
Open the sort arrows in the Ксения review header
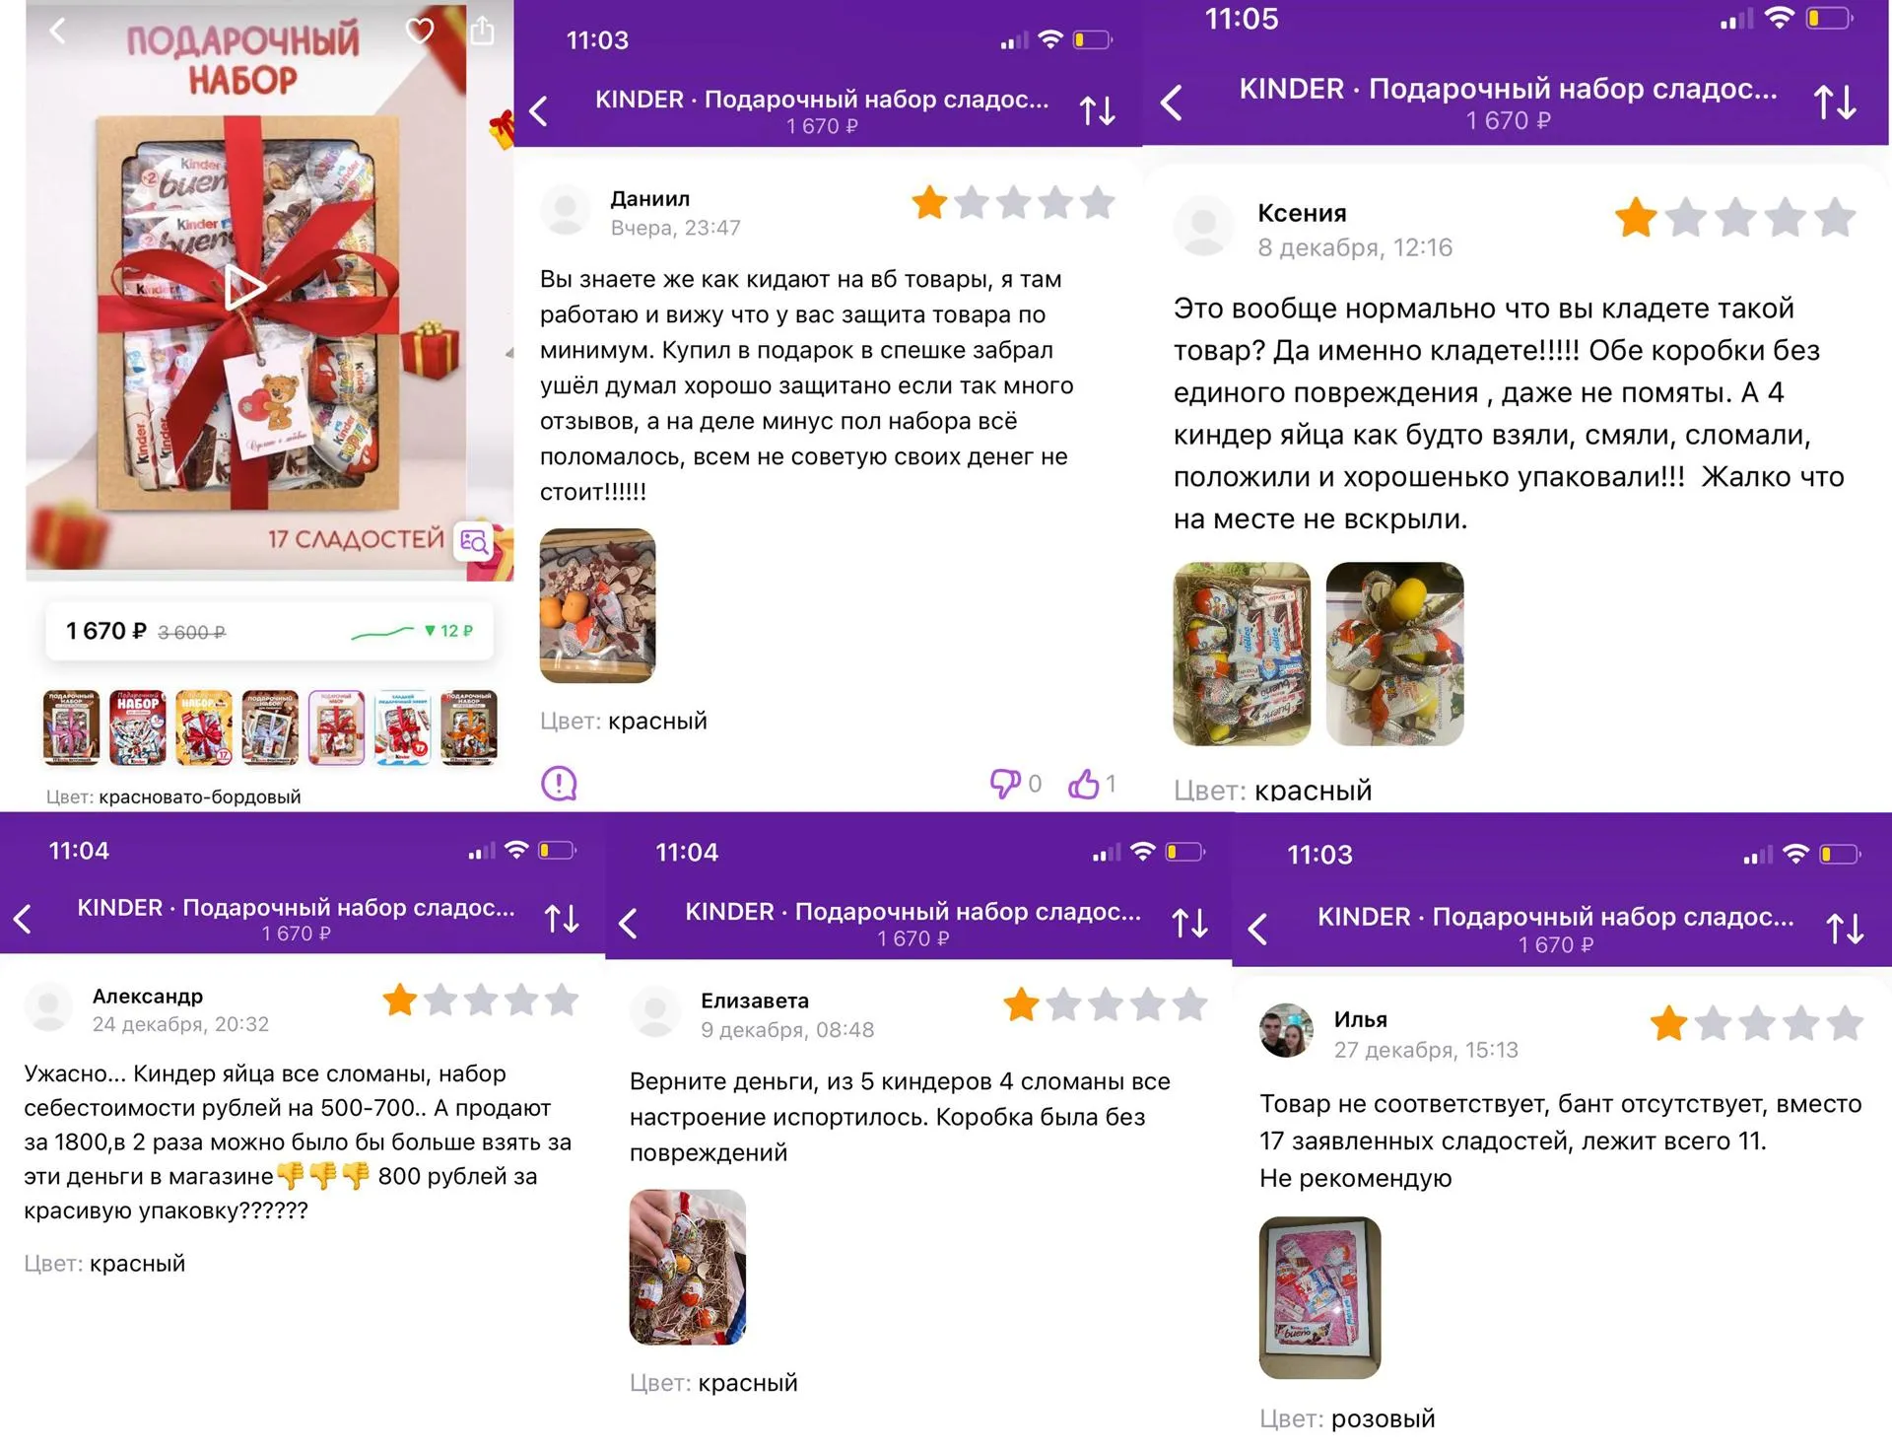1835,103
